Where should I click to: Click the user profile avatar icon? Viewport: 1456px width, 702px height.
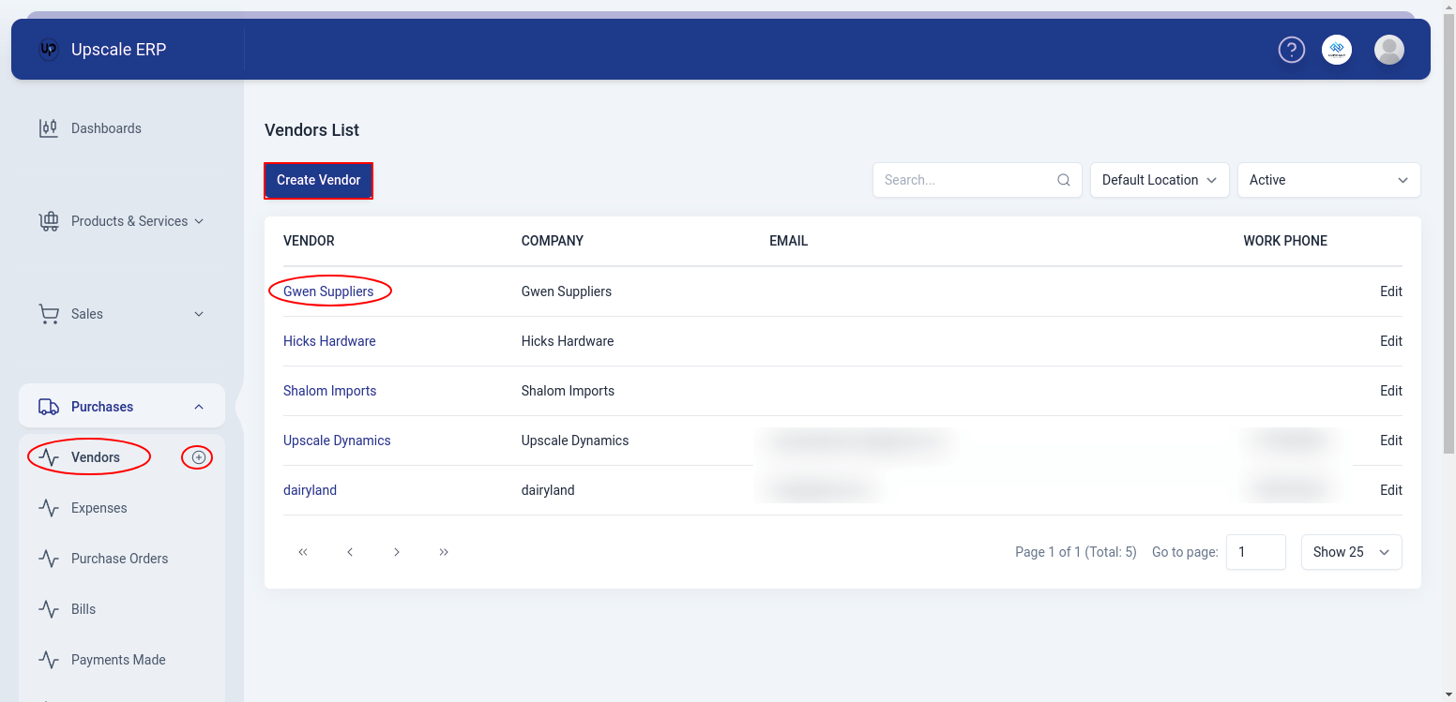[x=1388, y=50]
